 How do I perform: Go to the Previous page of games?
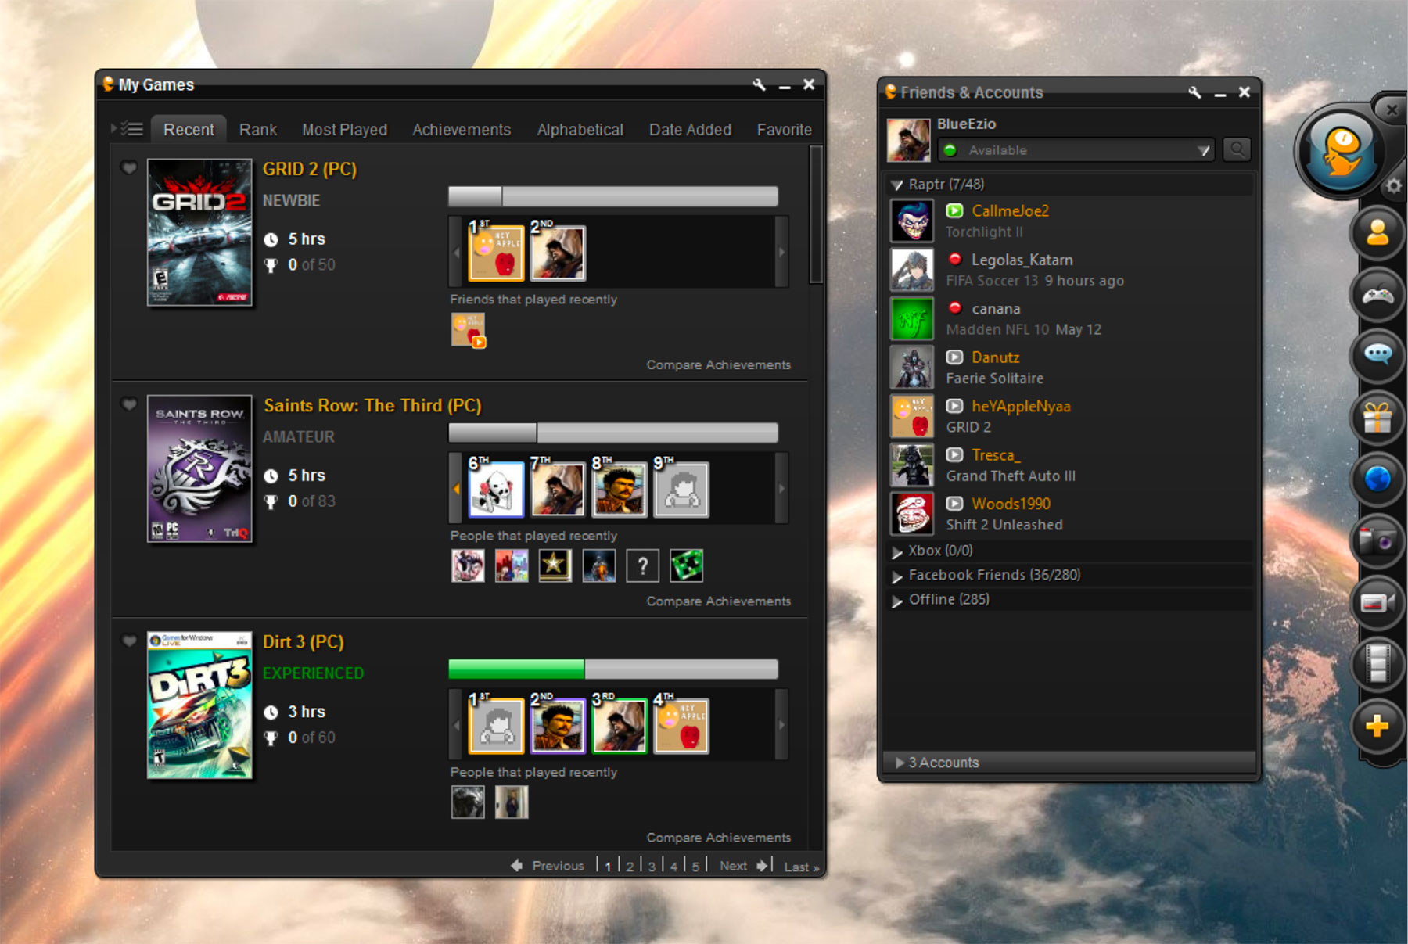548,866
